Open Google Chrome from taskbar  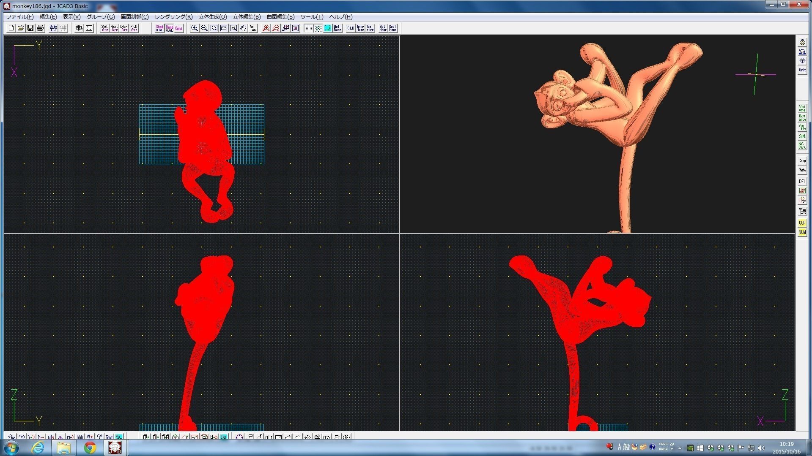pos(90,447)
